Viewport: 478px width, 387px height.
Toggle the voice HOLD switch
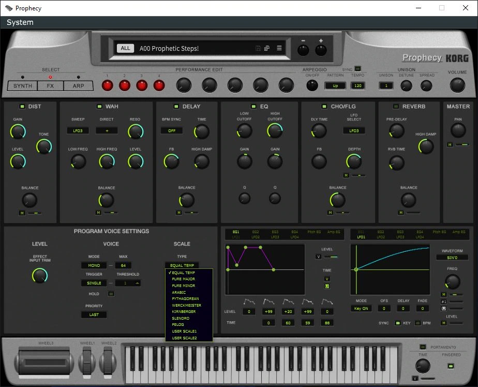click(111, 294)
